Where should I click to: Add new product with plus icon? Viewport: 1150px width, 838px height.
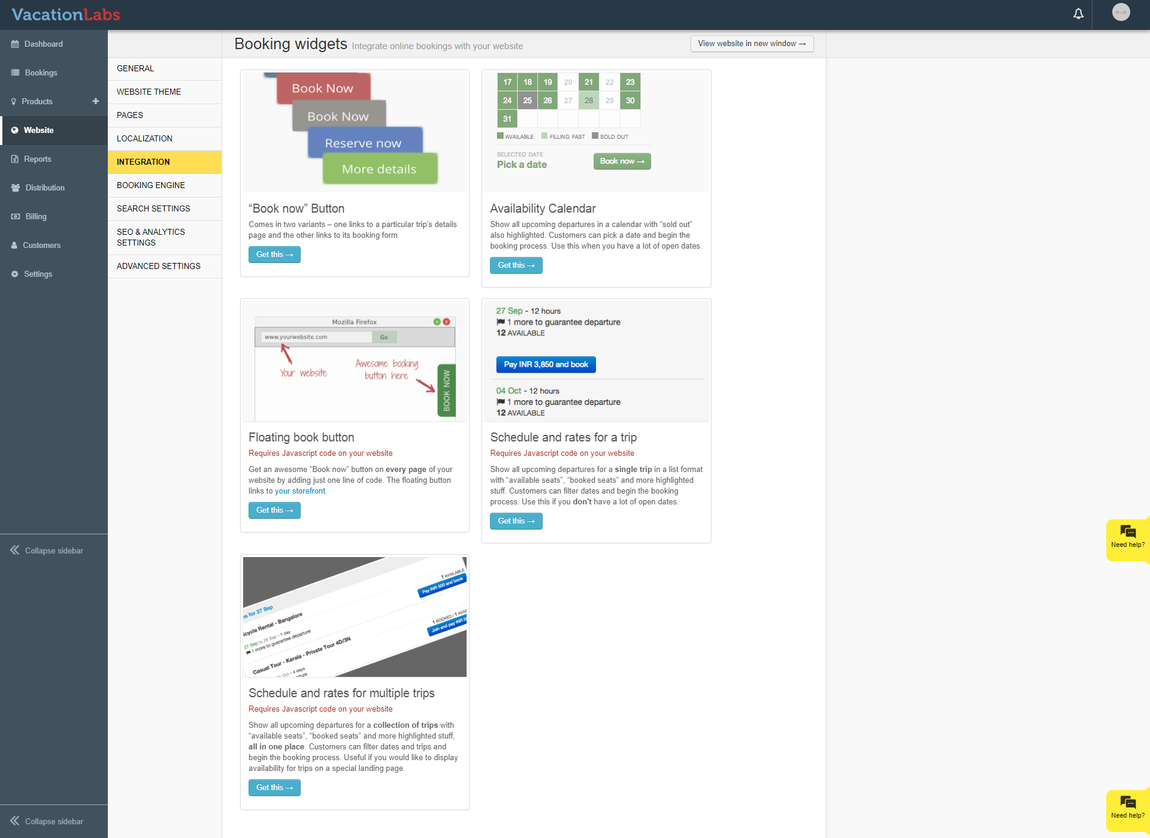point(96,101)
